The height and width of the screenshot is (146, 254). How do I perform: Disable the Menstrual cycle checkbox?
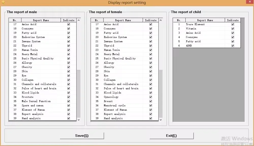[x=151, y=106]
